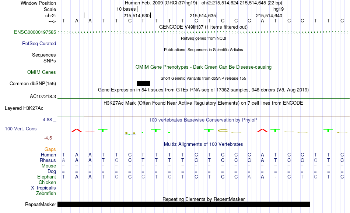Click the 215,514,640 coordinate marker
The image size is (350, 213).
(269, 15)
